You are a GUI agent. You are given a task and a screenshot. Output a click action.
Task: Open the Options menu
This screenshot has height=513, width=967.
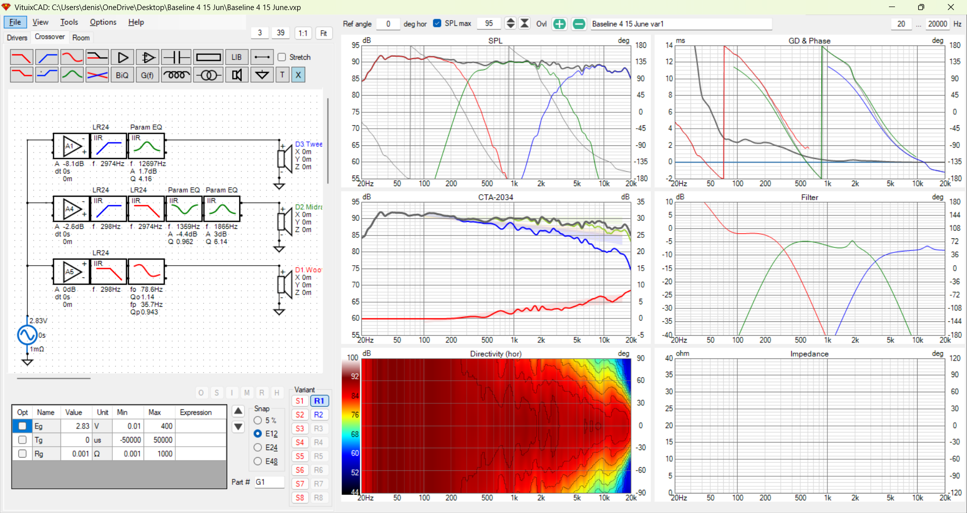pyautogui.click(x=103, y=22)
